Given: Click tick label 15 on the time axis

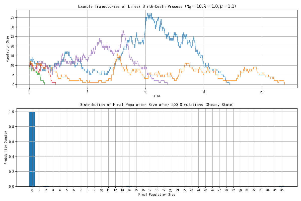Looking at the screenshot, I should (x=204, y=92).
